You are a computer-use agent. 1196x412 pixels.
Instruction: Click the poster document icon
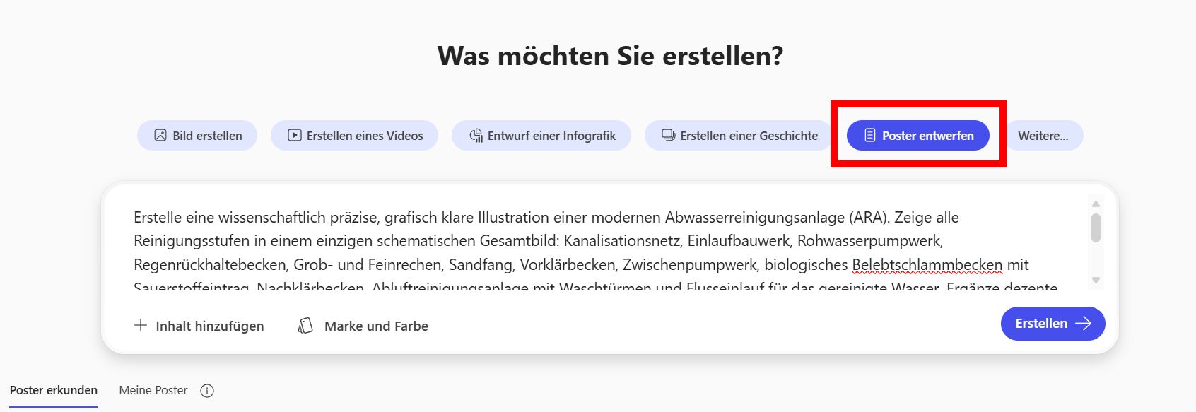point(870,135)
